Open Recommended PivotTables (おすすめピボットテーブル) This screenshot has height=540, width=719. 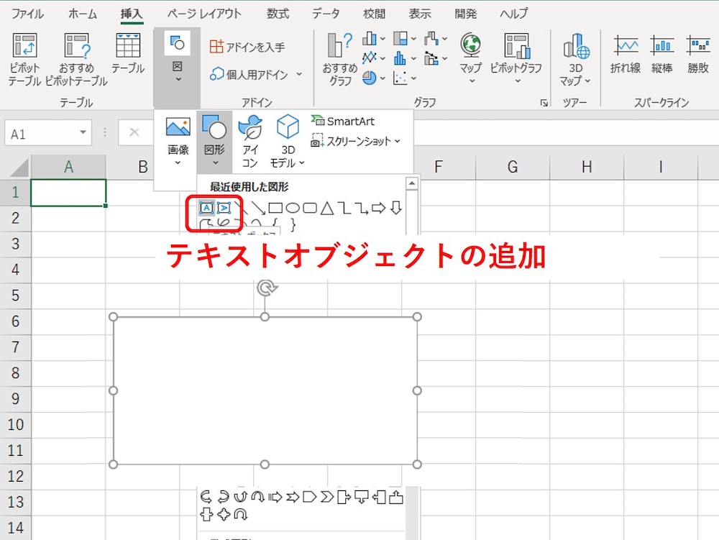point(77,60)
